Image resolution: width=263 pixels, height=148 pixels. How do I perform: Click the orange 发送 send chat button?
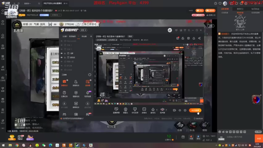coord(259,138)
